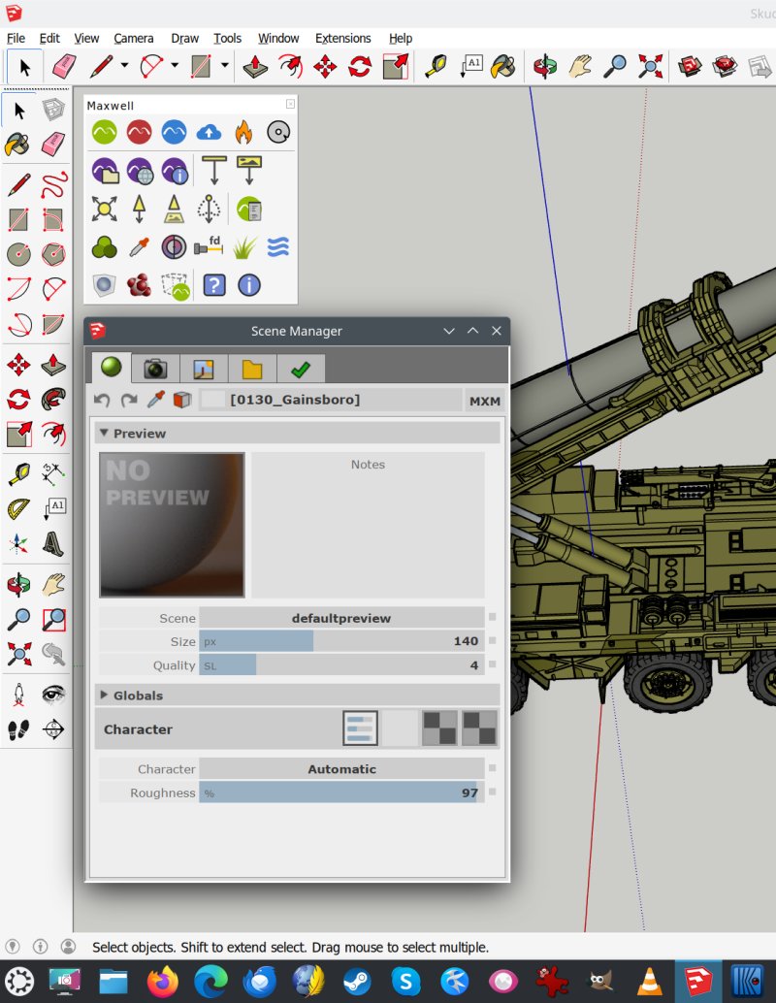Select the Orbit tool in the top toolbar
776x1003 pixels.
click(545, 66)
